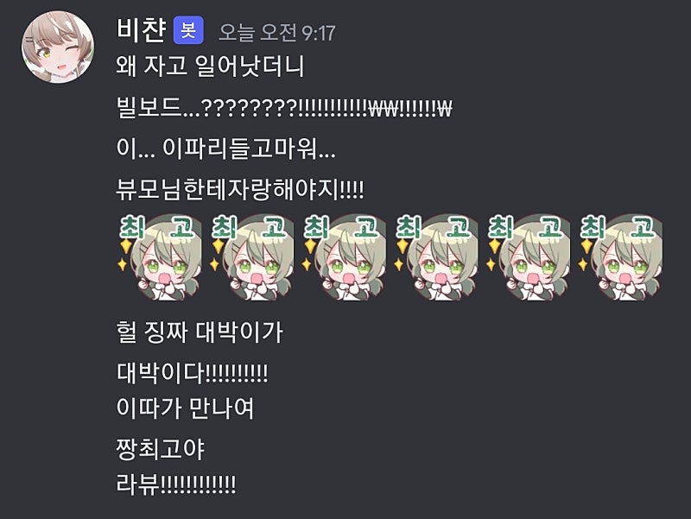
Task: Select the fifth 최고 emoji in the row
Action: point(528,256)
